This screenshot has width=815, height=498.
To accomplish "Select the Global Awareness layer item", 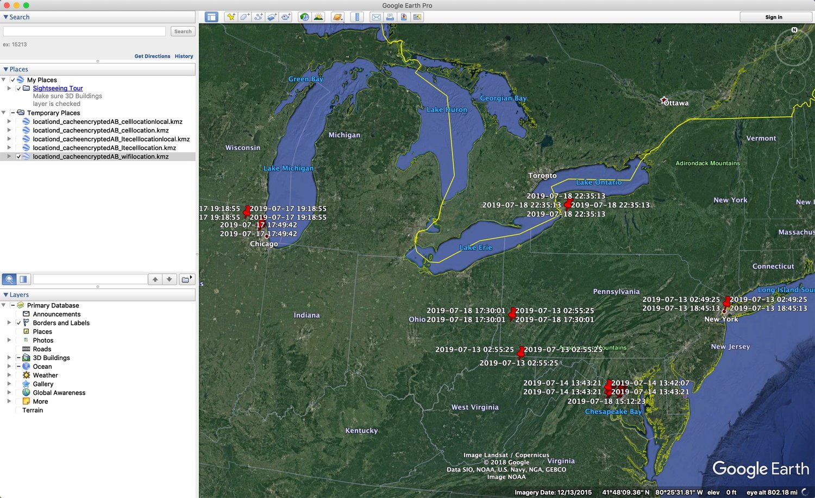I will [x=59, y=393].
